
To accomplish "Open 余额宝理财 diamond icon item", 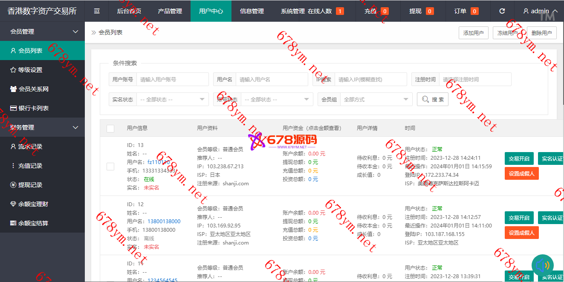I will [x=33, y=204].
